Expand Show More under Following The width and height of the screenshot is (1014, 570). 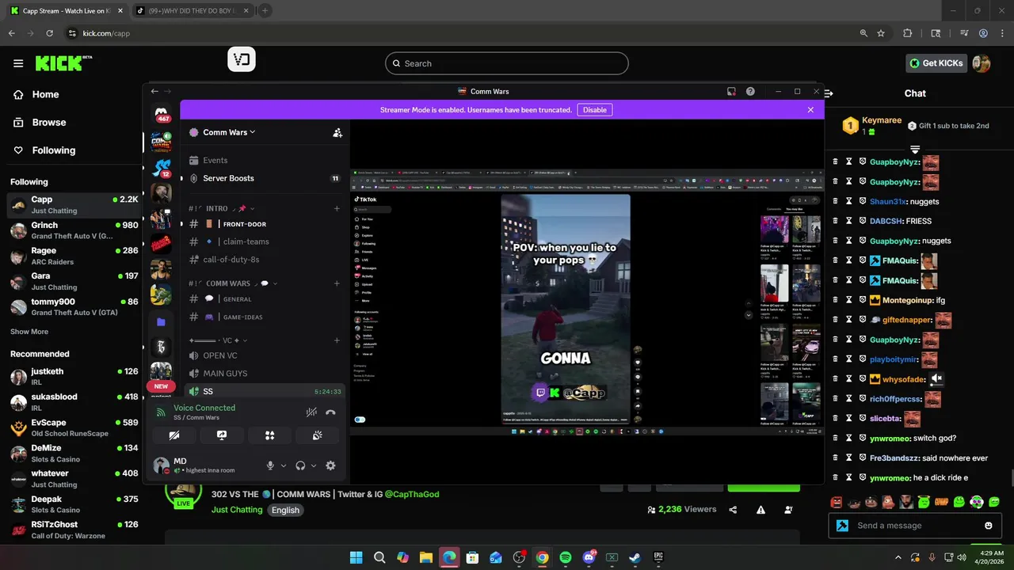[x=29, y=332]
